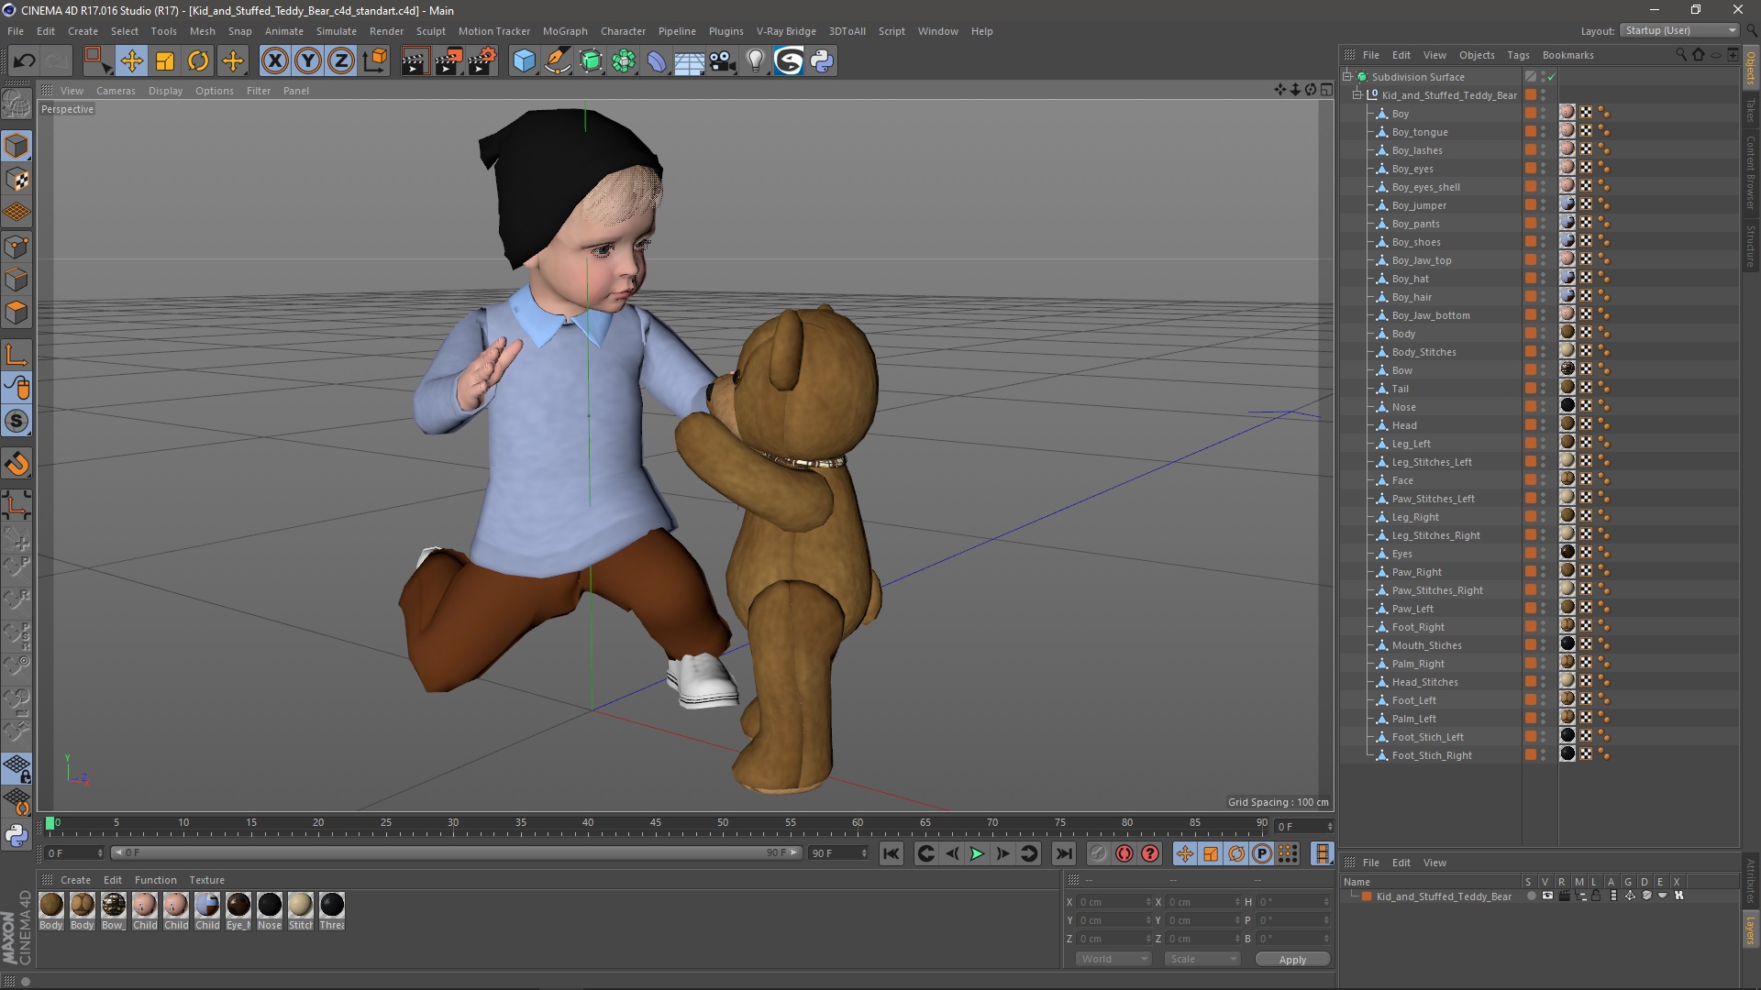Toggle the Boy layer color square
Viewport: 1761px width, 990px height.
click(1531, 113)
